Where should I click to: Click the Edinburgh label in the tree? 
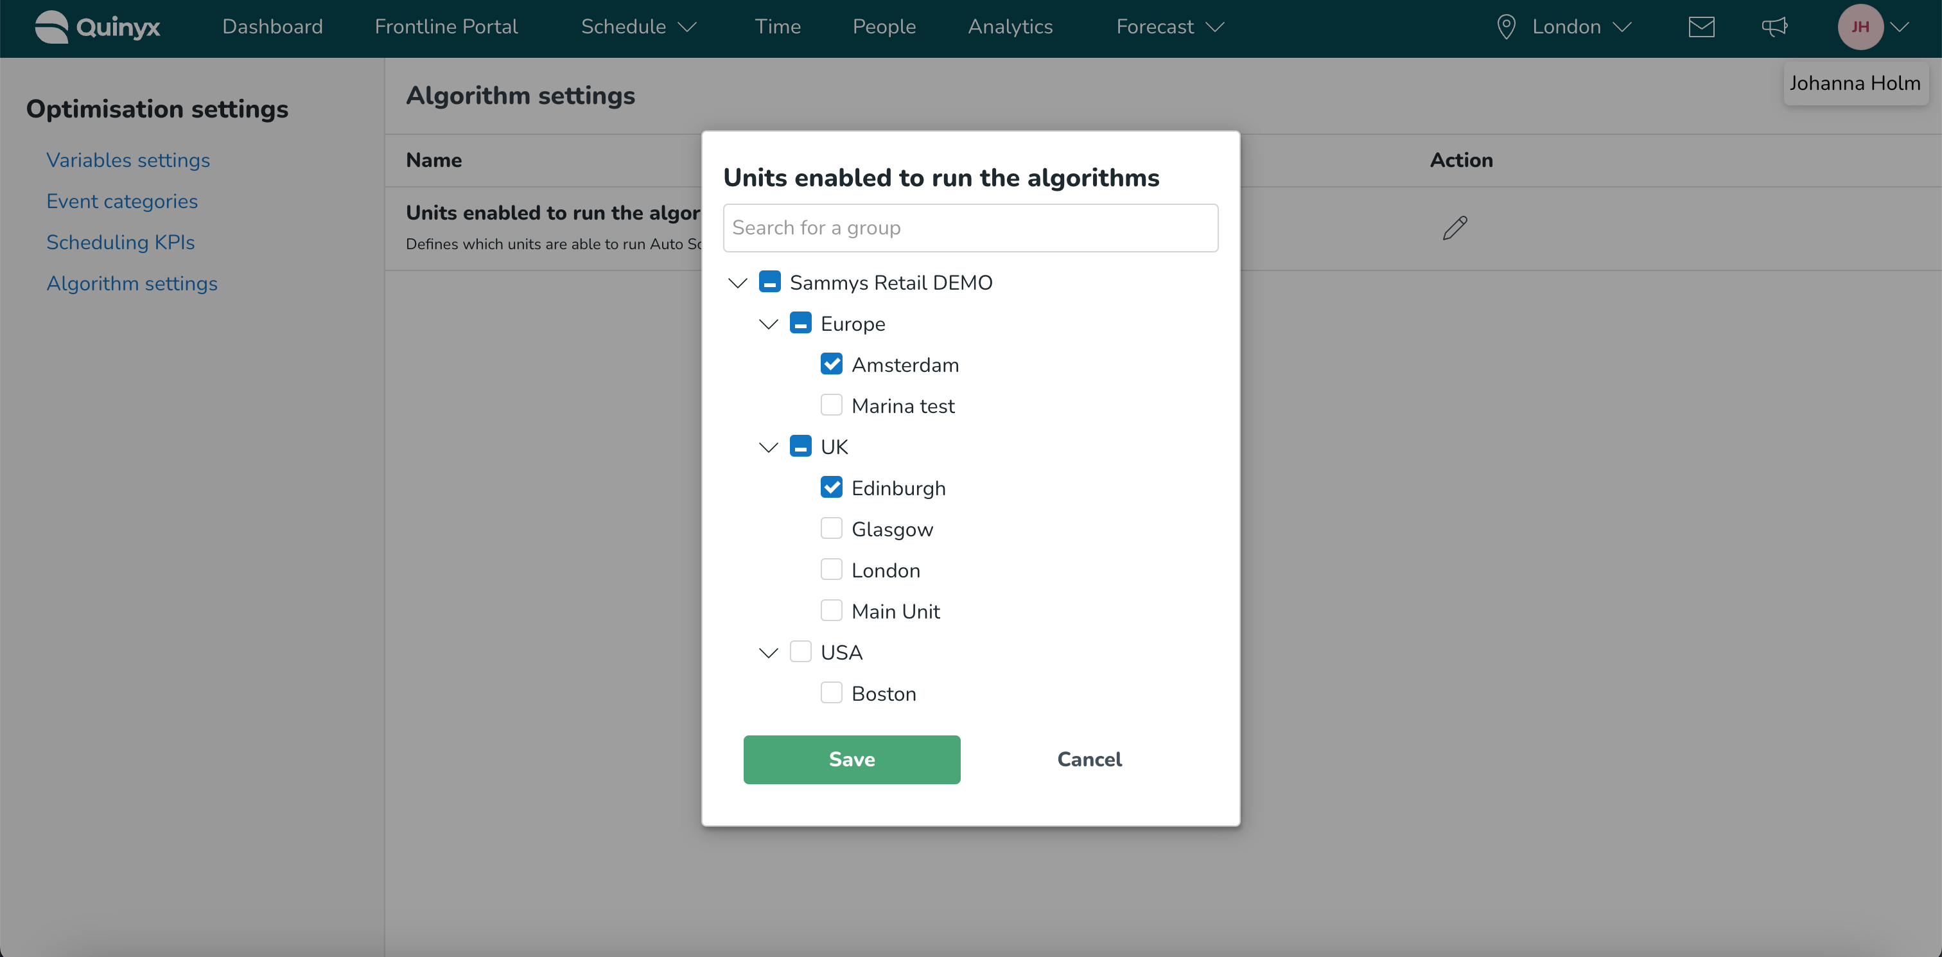point(898,489)
